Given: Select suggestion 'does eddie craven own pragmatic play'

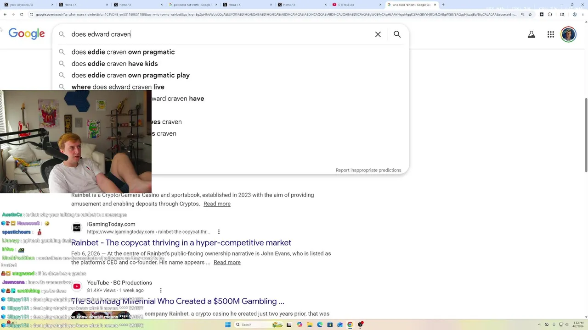Looking at the screenshot, I should tap(231, 75).
